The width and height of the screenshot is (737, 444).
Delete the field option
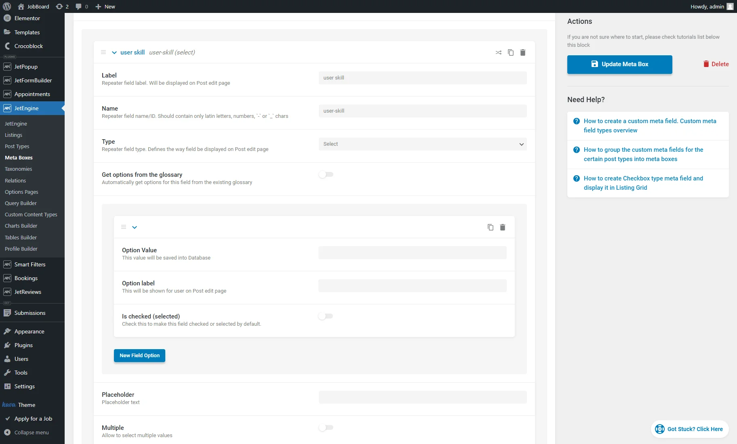[503, 227]
